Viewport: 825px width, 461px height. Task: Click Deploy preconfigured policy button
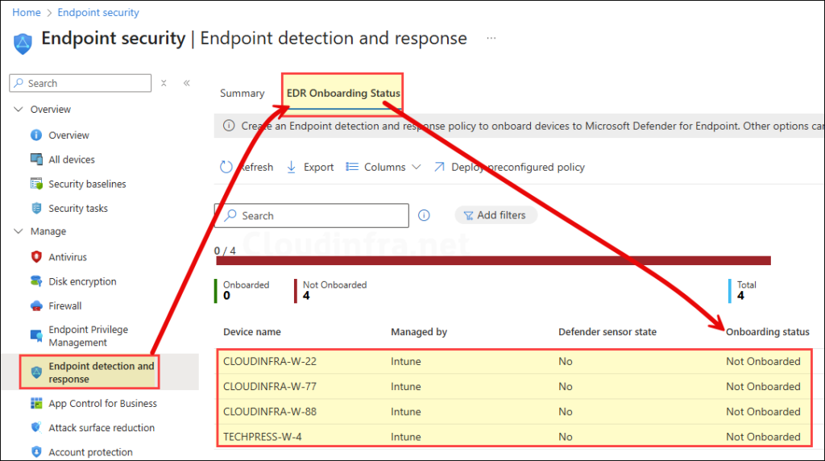pyautogui.click(x=509, y=167)
